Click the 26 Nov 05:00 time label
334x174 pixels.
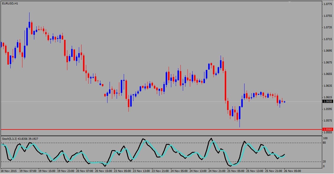[292, 171]
